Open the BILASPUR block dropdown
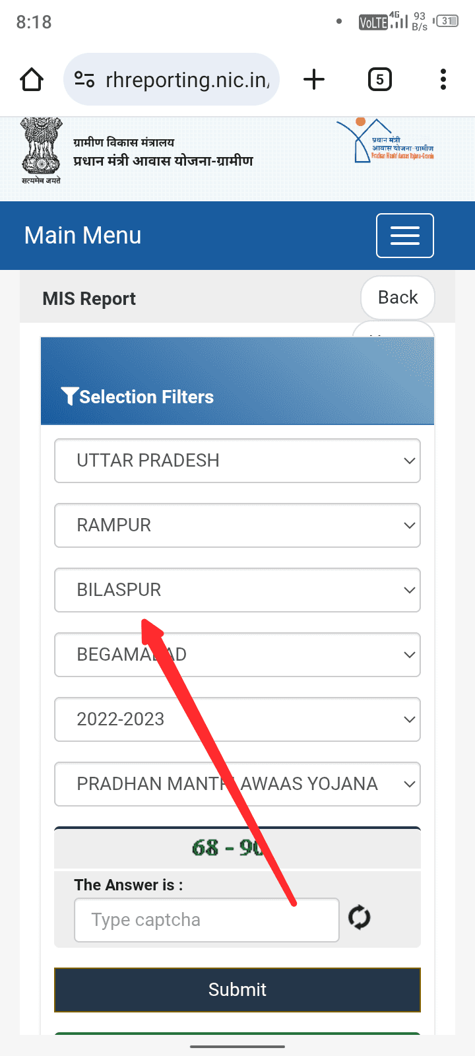The width and height of the screenshot is (475, 1056). [x=237, y=590]
